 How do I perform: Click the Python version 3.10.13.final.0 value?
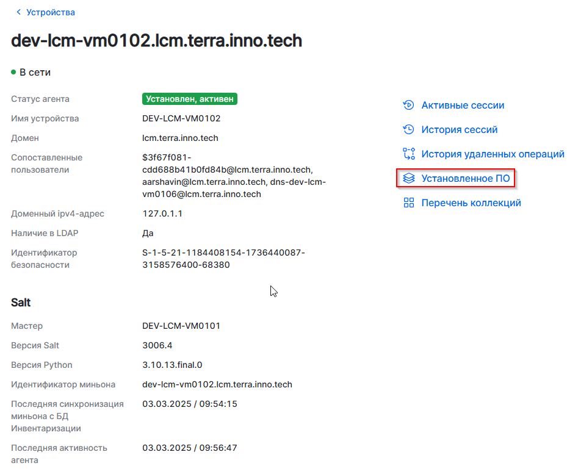click(172, 365)
